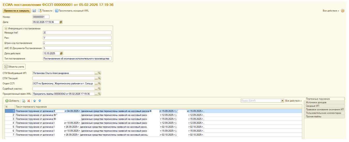Delete row with the red X icon
This screenshot has height=142, width=349.
point(29,101)
